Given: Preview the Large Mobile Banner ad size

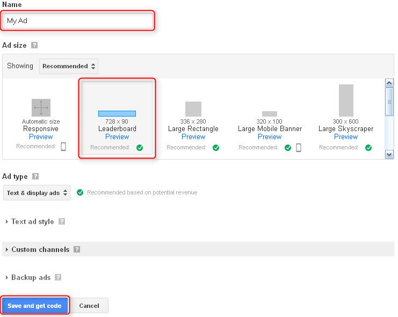Looking at the screenshot, I should 270,136.
